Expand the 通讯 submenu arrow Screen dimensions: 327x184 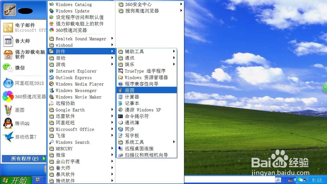click(174, 58)
